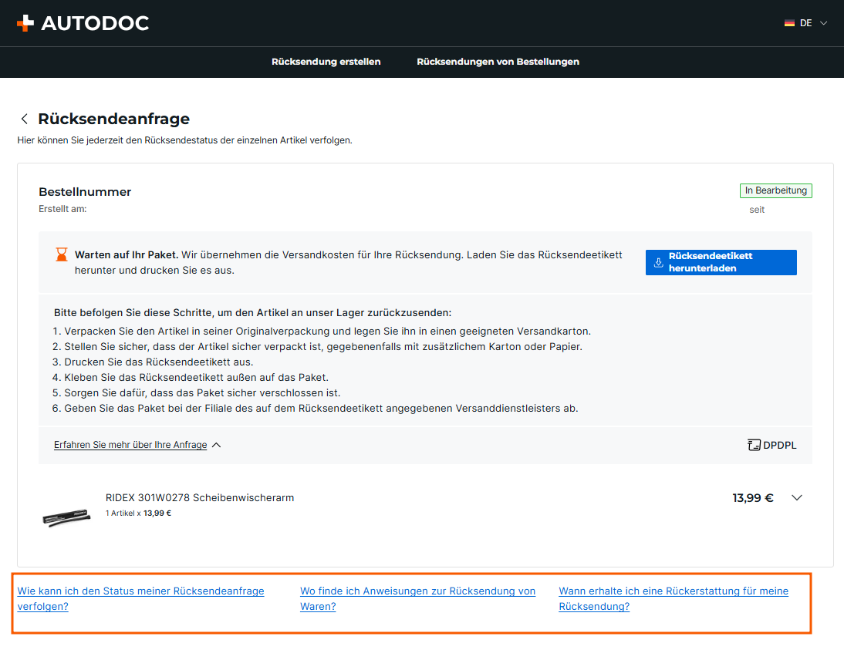The height and width of the screenshot is (660, 844).
Task: Open the Rücksendung erstellen tab
Action: (326, 62)
